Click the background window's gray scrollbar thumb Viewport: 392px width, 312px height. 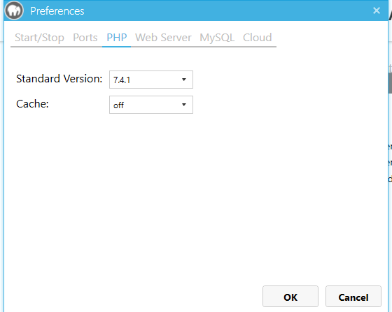tap(391, 83)
